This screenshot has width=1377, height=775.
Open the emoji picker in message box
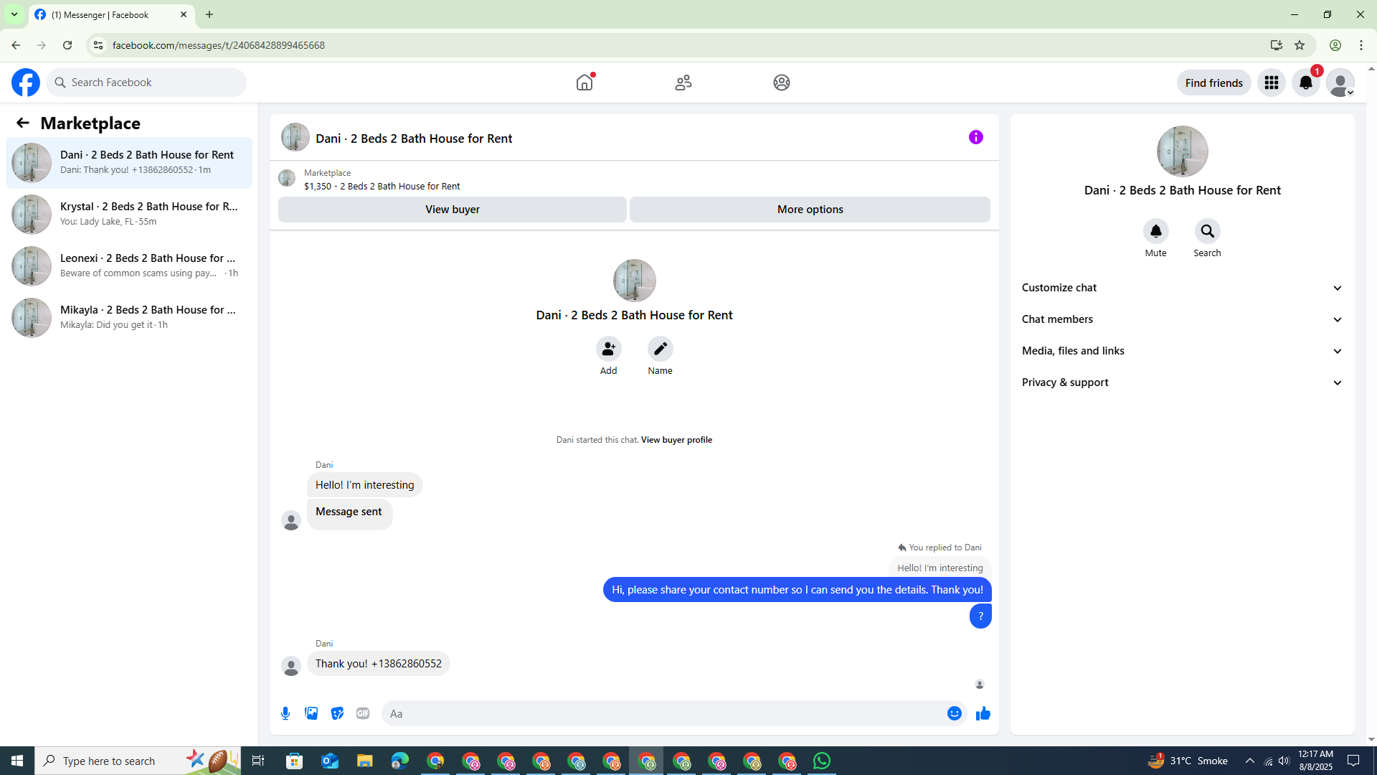[x=954, y=713]
